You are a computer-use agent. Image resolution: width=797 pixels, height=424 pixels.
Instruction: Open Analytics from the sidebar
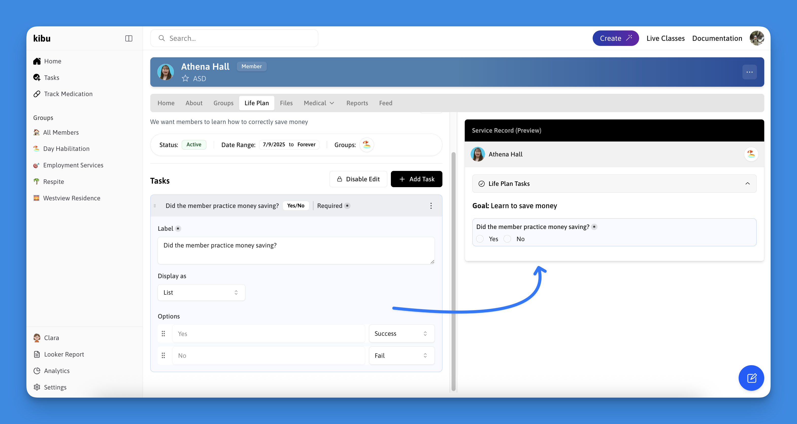(57, 370)
